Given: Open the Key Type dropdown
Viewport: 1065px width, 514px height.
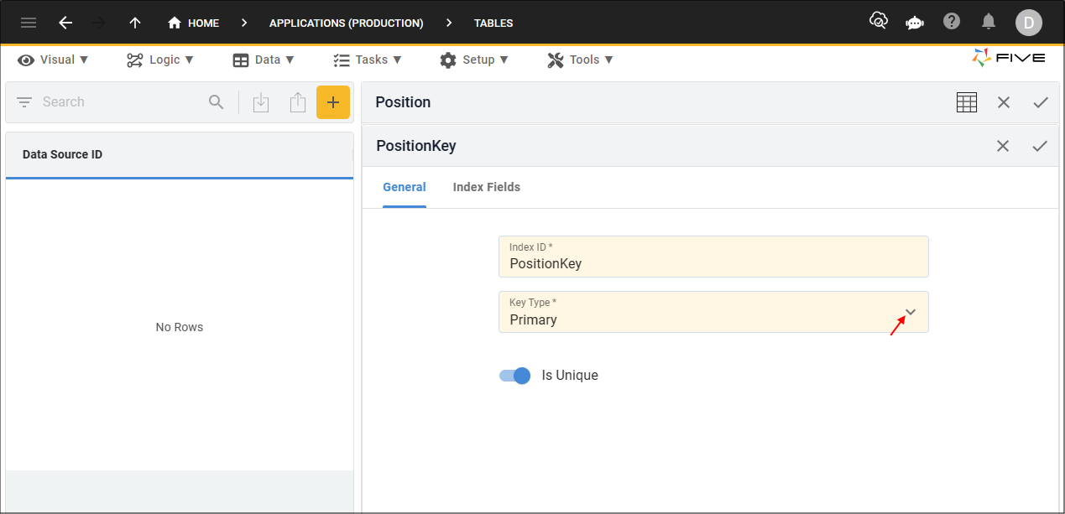Looking at the screenshot, I should [910, 311].
